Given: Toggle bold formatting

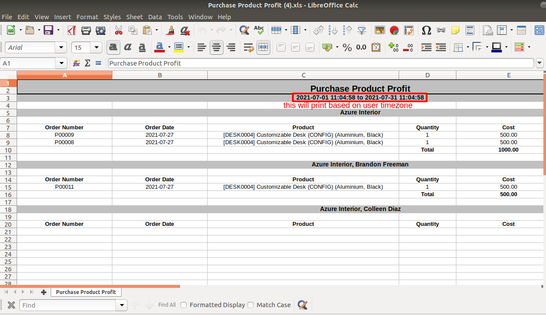Looking at the screenshot, I should click(x=113, y=47).
